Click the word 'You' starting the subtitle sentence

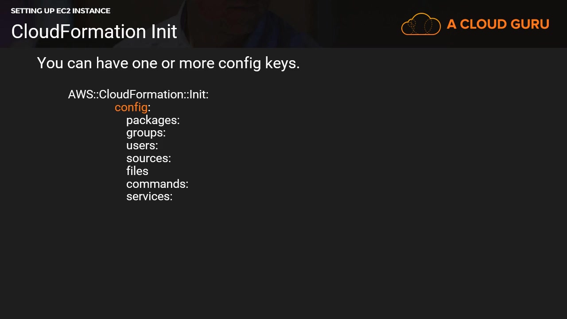(50, 63)
